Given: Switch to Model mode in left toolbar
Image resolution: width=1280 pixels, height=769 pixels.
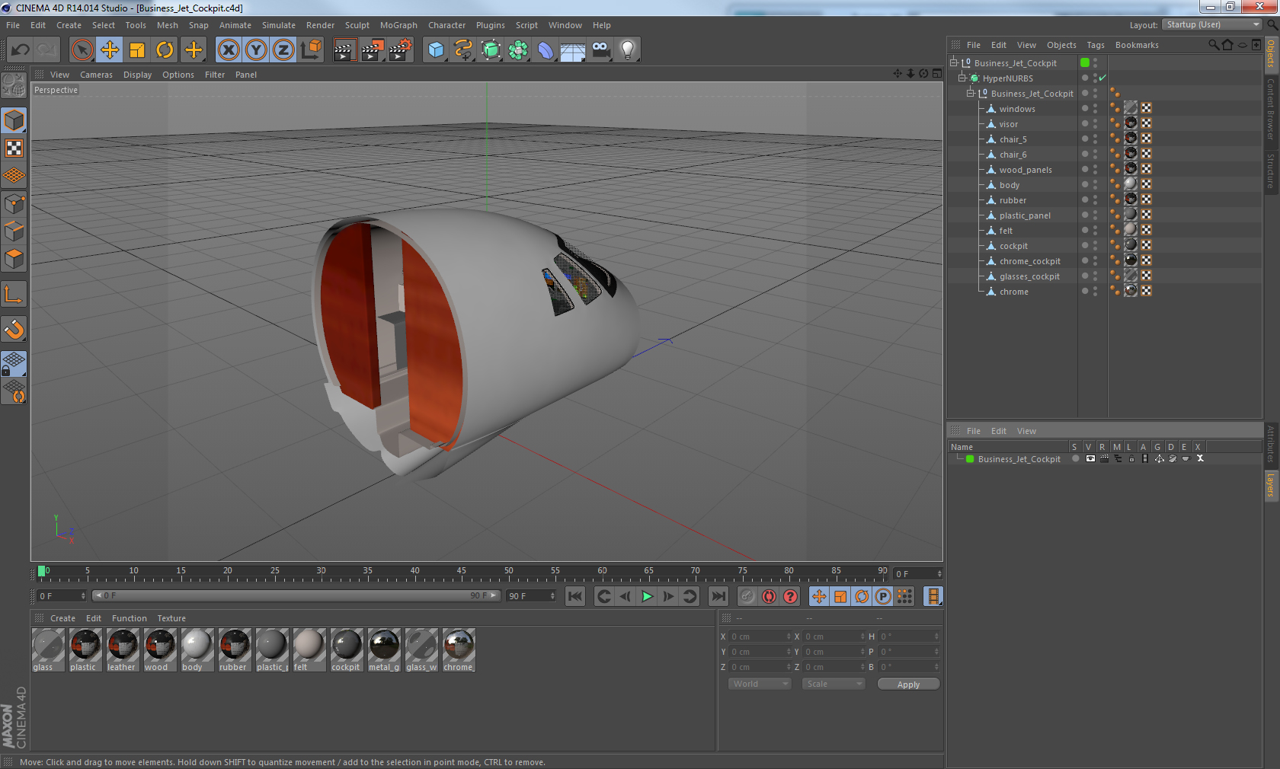Looking at the screenshot, I should pos(14,120).
